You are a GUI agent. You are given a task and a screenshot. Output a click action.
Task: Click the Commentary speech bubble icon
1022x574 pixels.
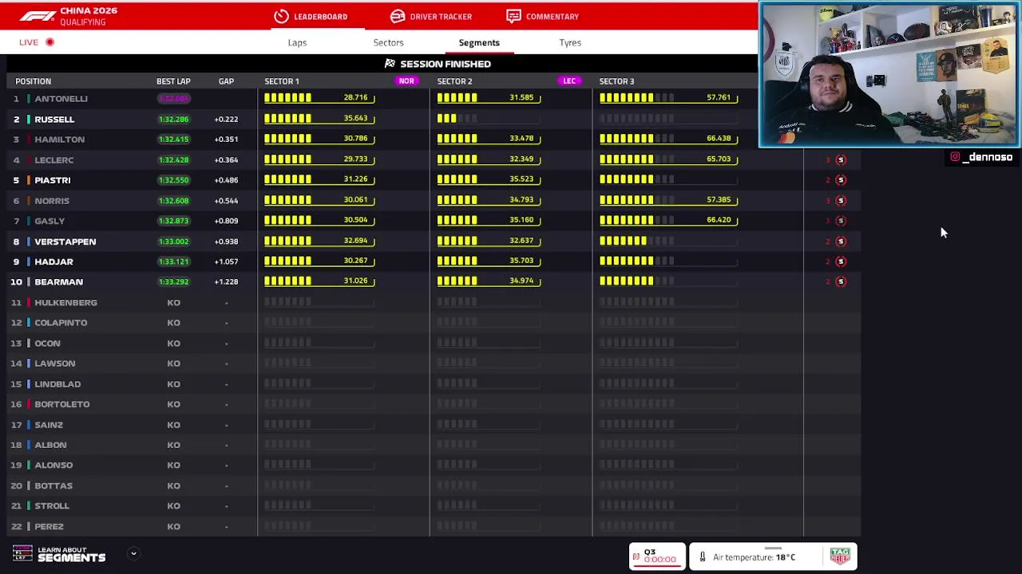coord(513,16)
